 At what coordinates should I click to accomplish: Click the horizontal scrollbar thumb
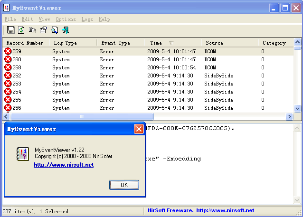point(82,116)
